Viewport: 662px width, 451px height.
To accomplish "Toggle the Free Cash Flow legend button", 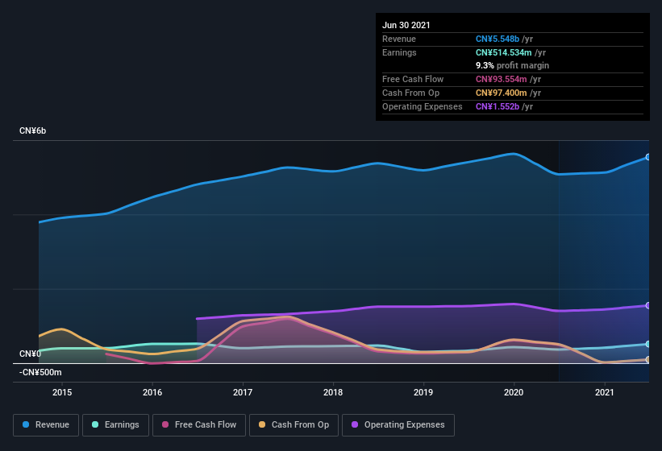I will coord(199,425).
